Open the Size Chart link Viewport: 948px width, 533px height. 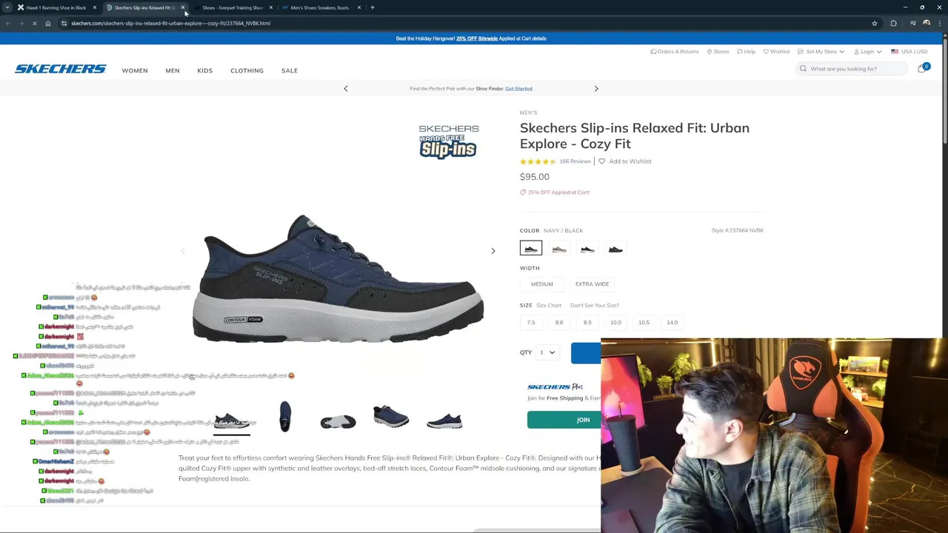click(549, 305)
